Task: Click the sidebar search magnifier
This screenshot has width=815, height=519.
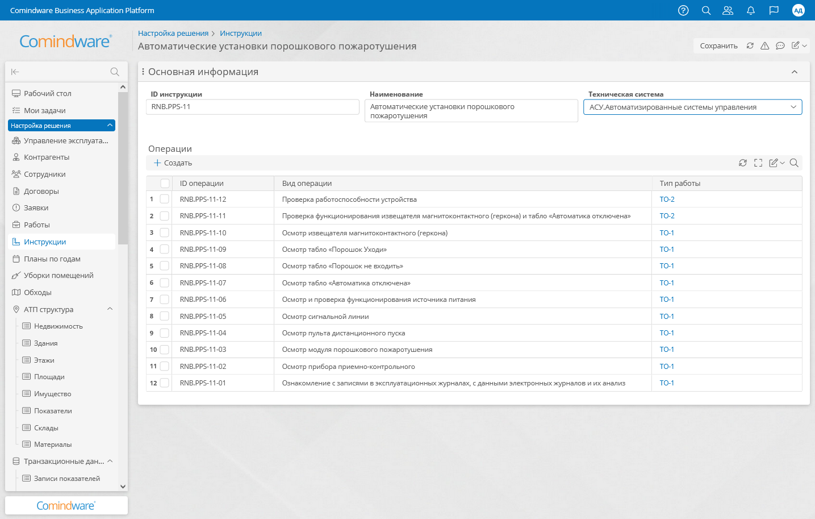Action: tap(115, 72)
